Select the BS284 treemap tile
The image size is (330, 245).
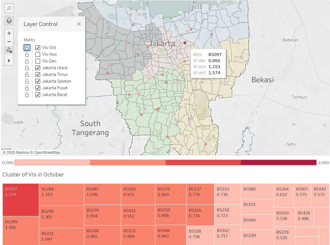tap(61, 195)
